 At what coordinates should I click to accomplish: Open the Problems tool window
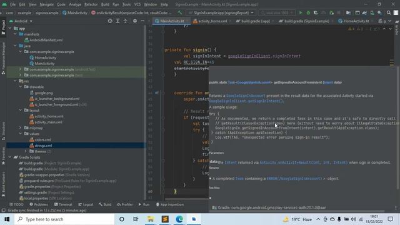39,204
